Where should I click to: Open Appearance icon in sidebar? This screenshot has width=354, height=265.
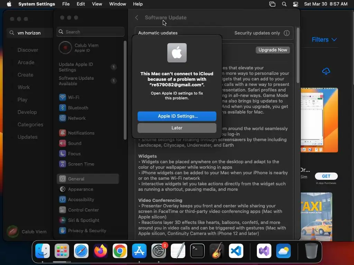click(63, 189)
